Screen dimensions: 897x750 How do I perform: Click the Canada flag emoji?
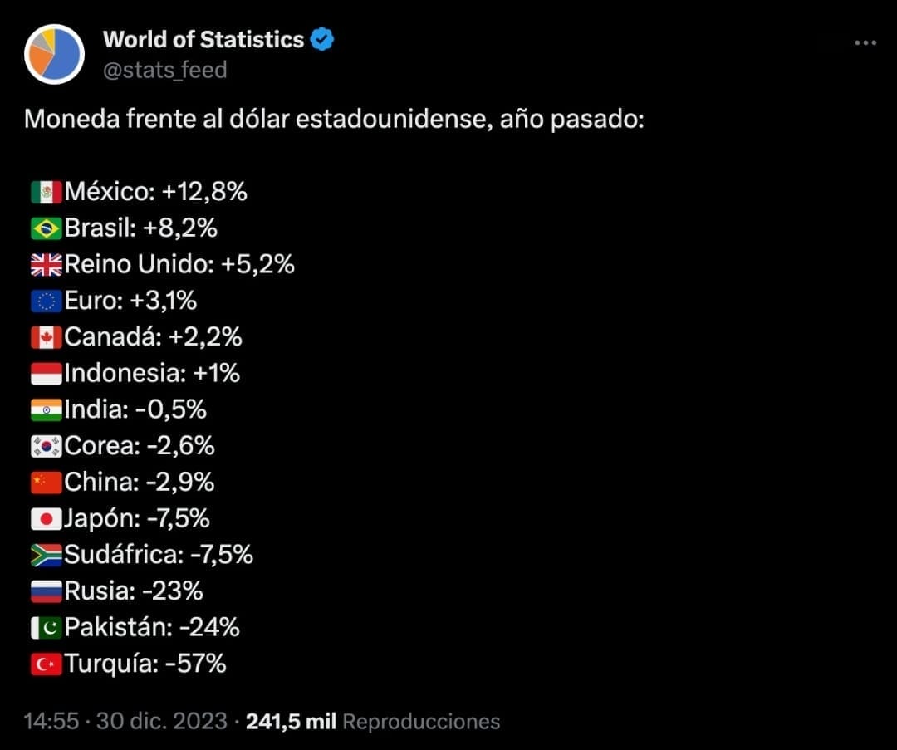(46, 336)
